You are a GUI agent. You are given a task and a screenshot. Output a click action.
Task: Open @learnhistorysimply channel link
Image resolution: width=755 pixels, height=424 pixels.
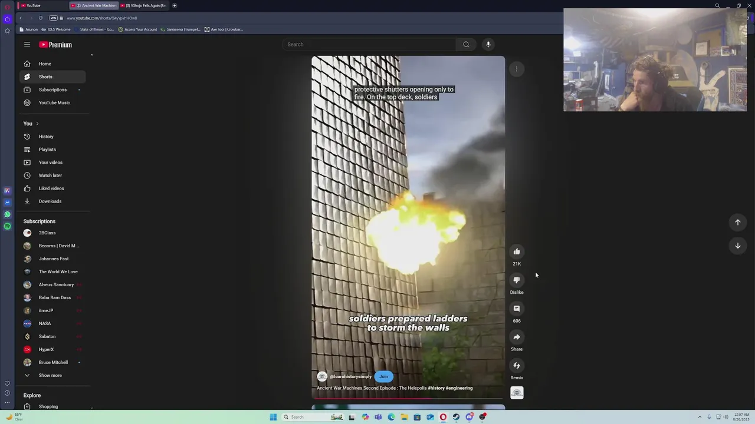[x=350, y=377]
